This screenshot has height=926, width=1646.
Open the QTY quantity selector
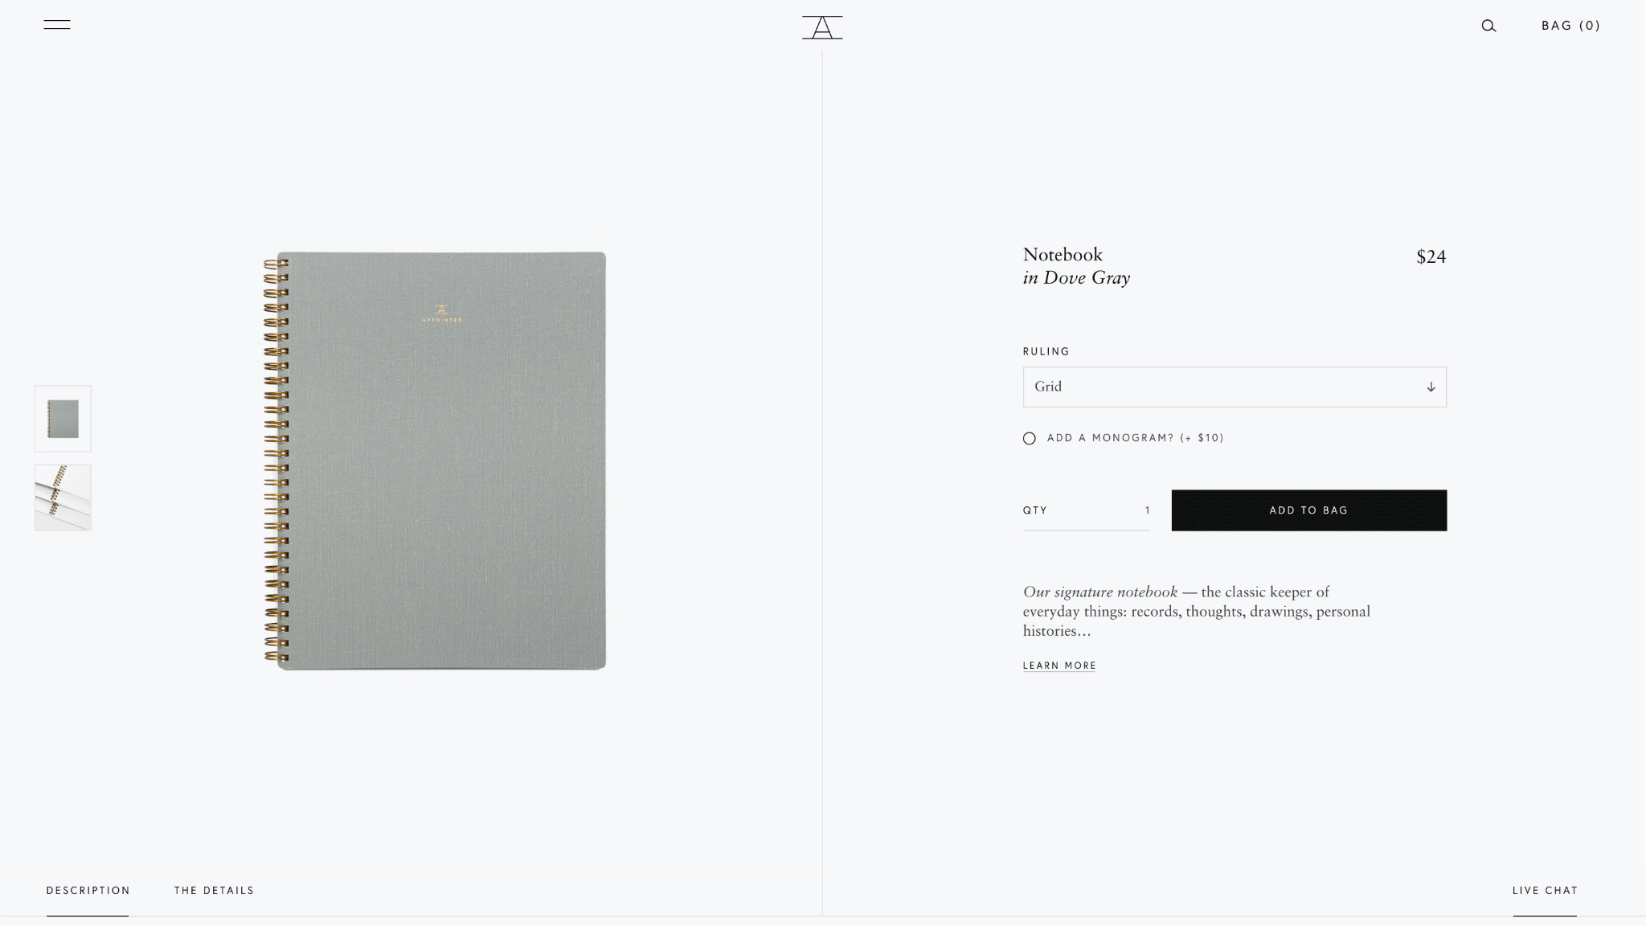tap(1086, 510)
